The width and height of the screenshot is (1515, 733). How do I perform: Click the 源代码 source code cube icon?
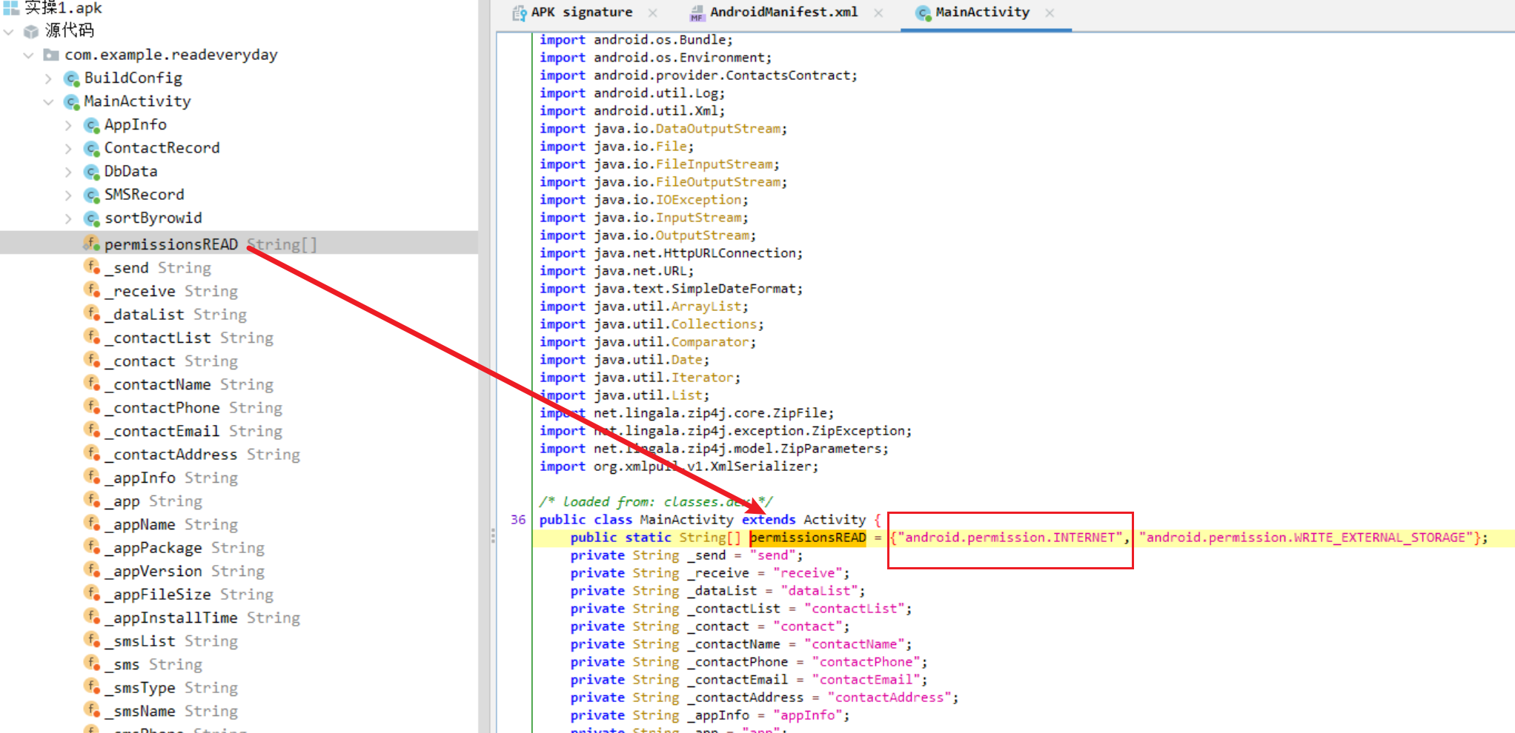31,31
